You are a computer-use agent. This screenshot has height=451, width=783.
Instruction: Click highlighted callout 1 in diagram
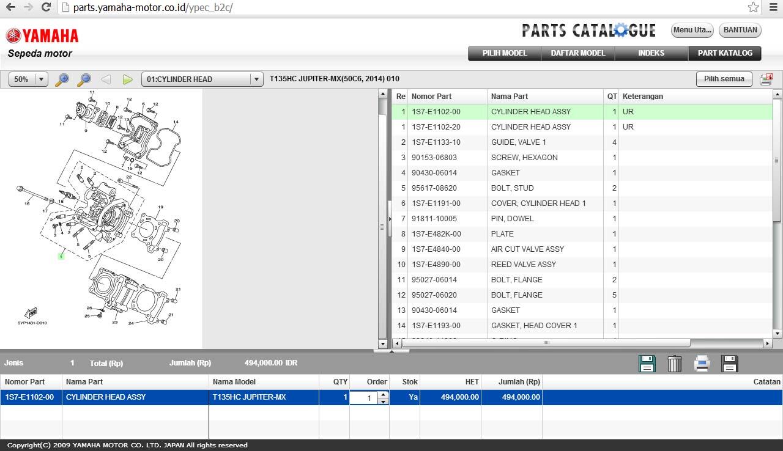(61, 257)
